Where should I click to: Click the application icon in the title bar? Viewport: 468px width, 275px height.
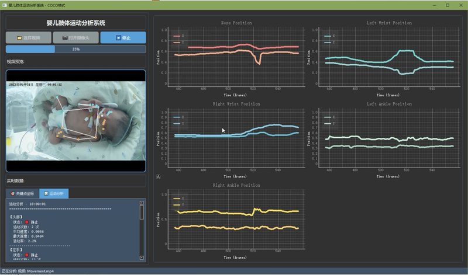coord(5,5)
